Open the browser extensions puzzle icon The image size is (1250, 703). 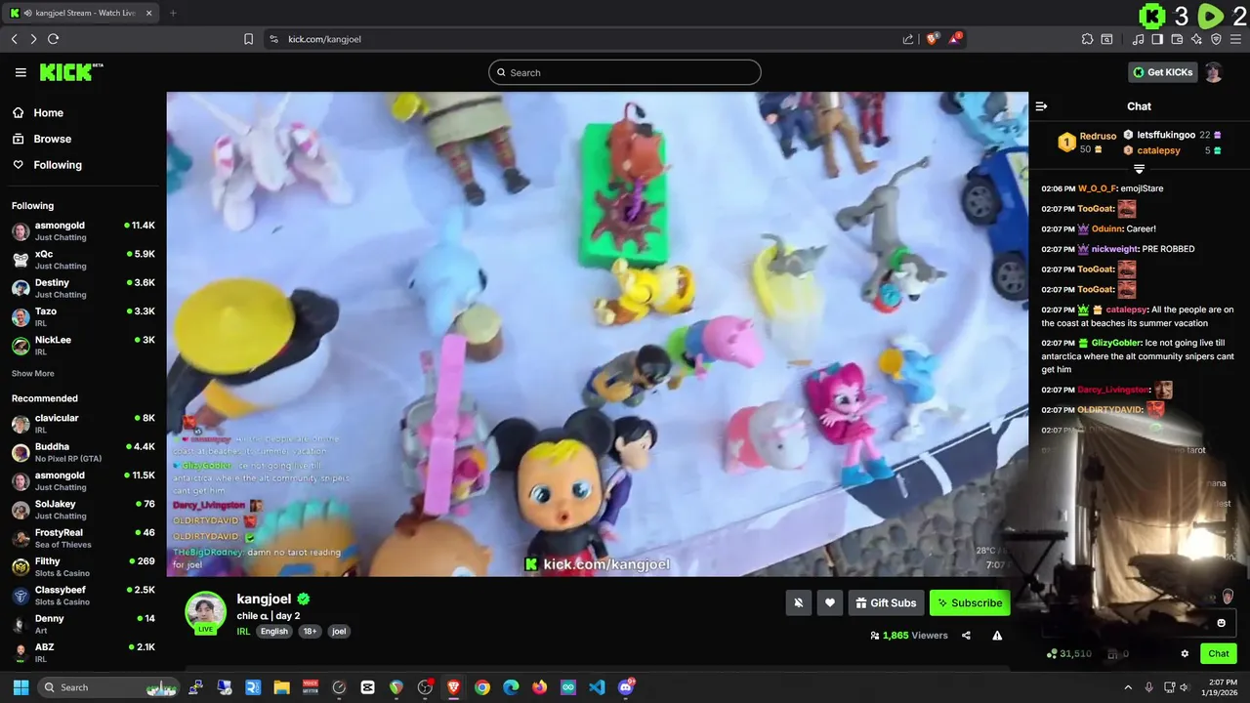(x=1087, y=39)
